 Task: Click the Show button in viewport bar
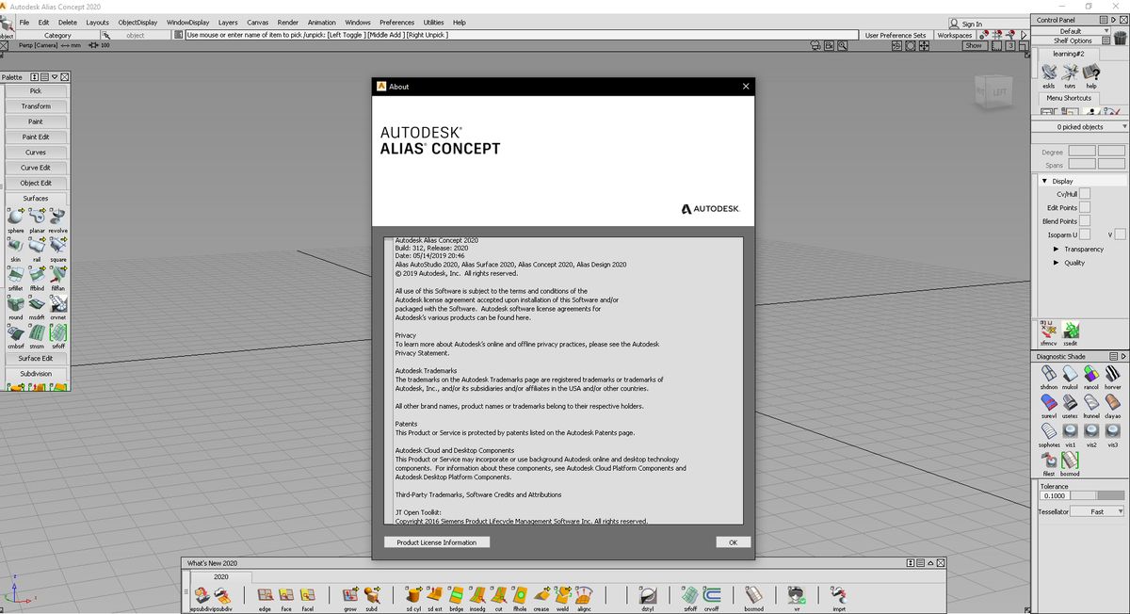(x=974, y=45)
